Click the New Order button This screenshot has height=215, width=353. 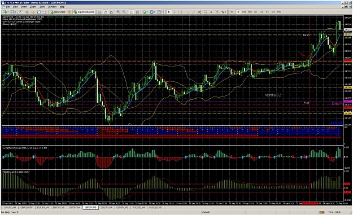pos(58,12)
